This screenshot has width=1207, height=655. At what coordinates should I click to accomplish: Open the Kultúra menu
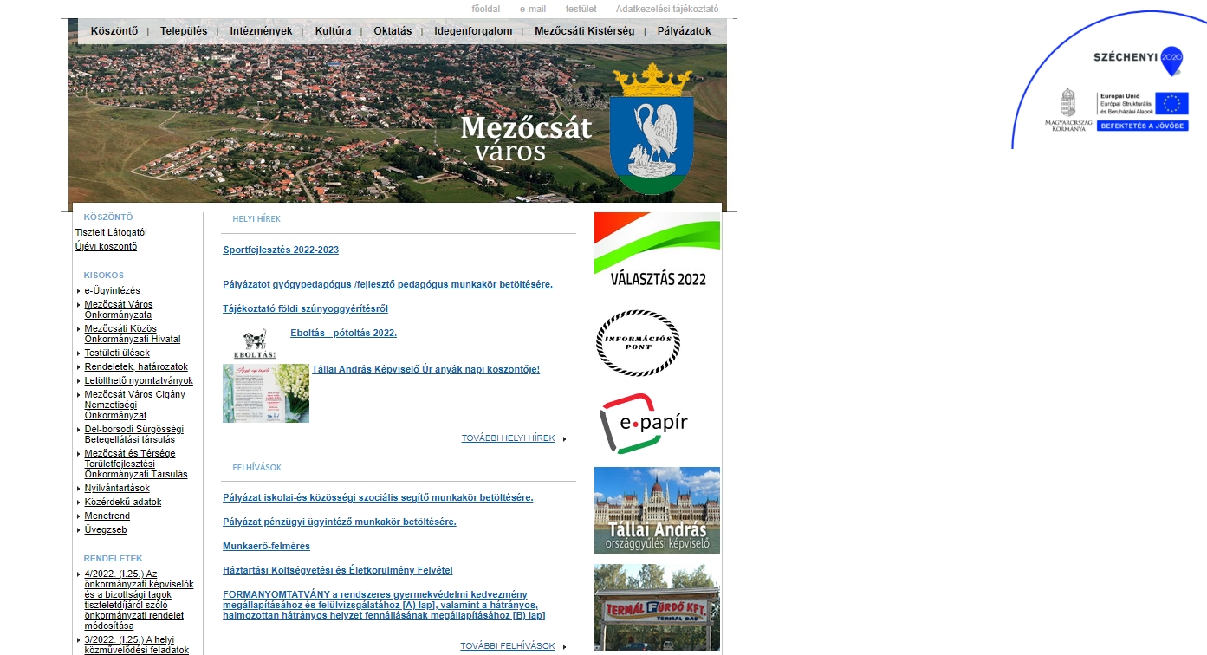coord(333,31)
